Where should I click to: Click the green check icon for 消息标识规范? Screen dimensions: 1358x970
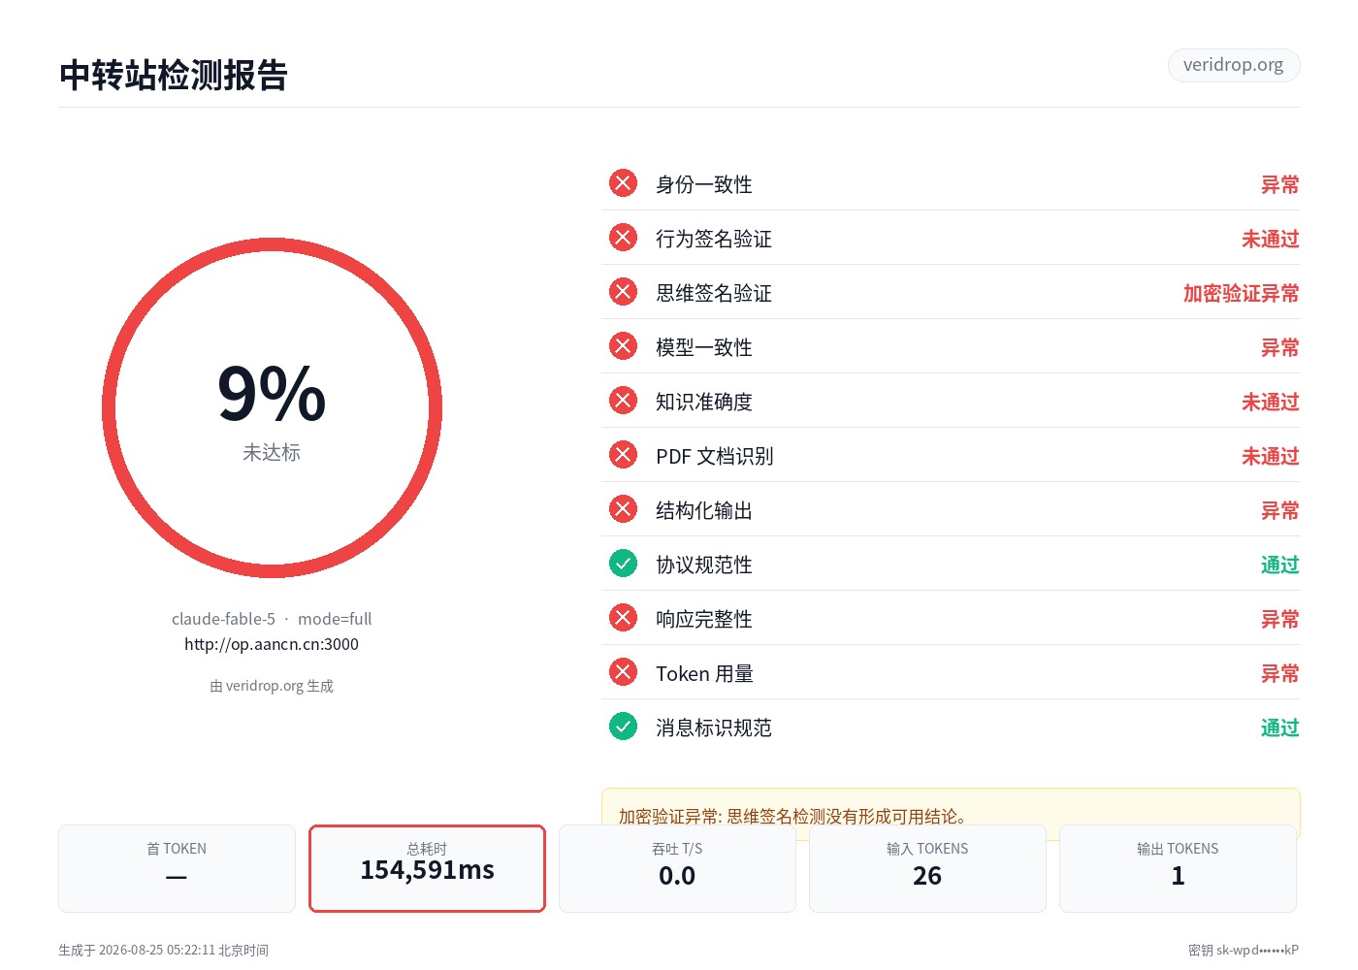click(x=623, y=727)
